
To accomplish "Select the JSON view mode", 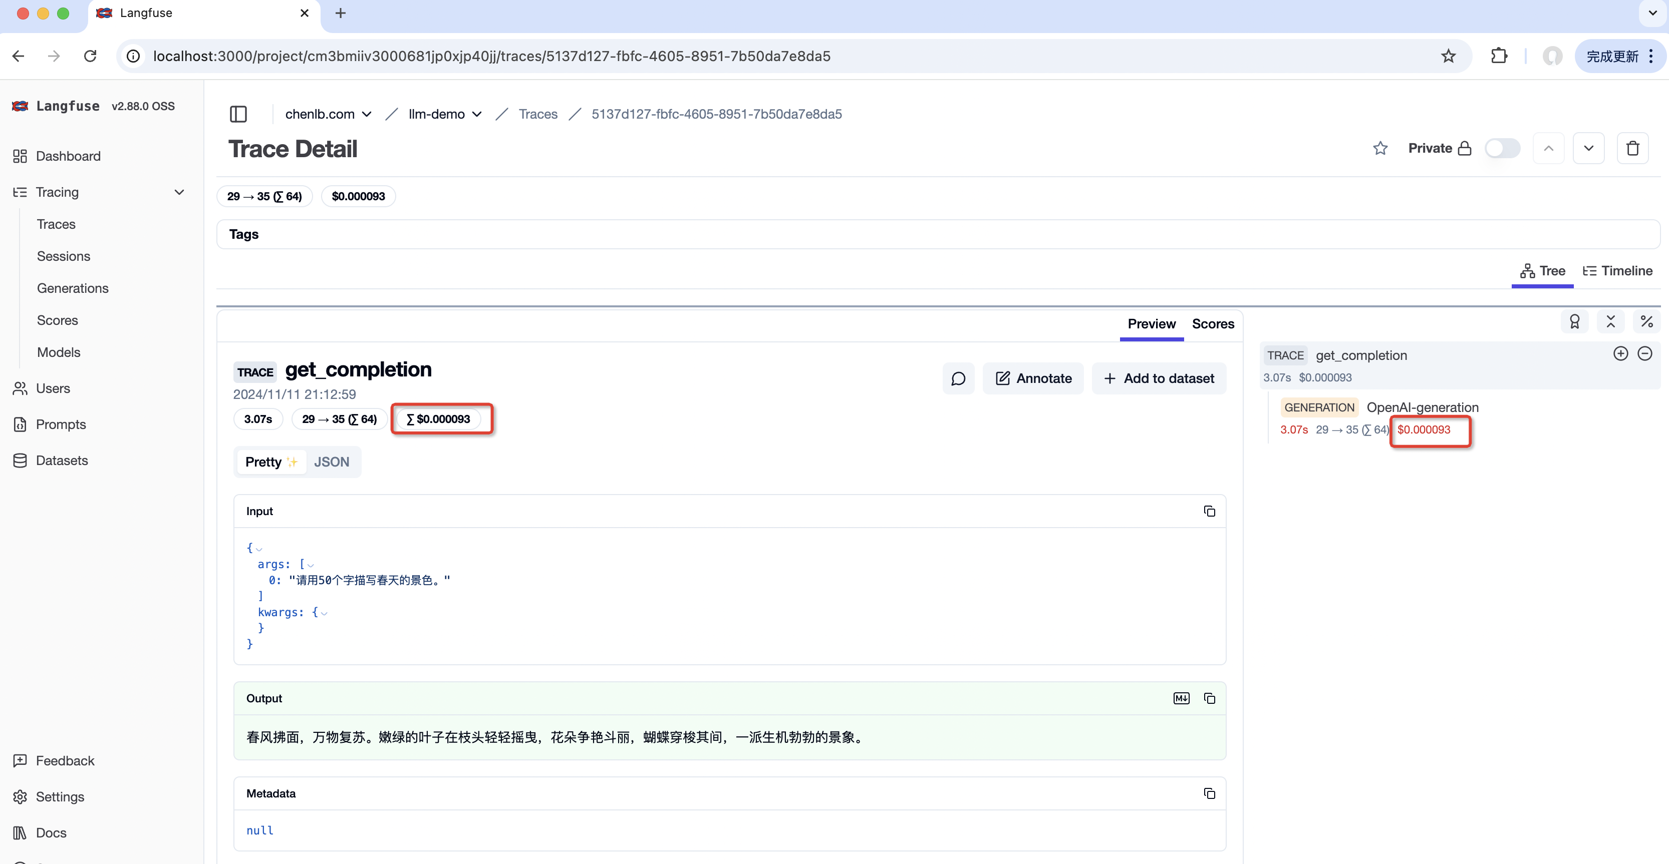I will coord(331,461).
